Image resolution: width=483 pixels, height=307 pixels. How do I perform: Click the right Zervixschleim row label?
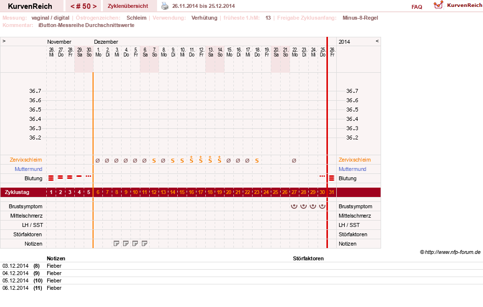[354, 160]
